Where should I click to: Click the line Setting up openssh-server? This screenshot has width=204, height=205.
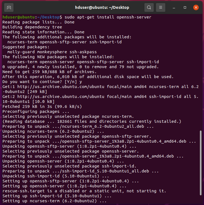tap(64, 186)
